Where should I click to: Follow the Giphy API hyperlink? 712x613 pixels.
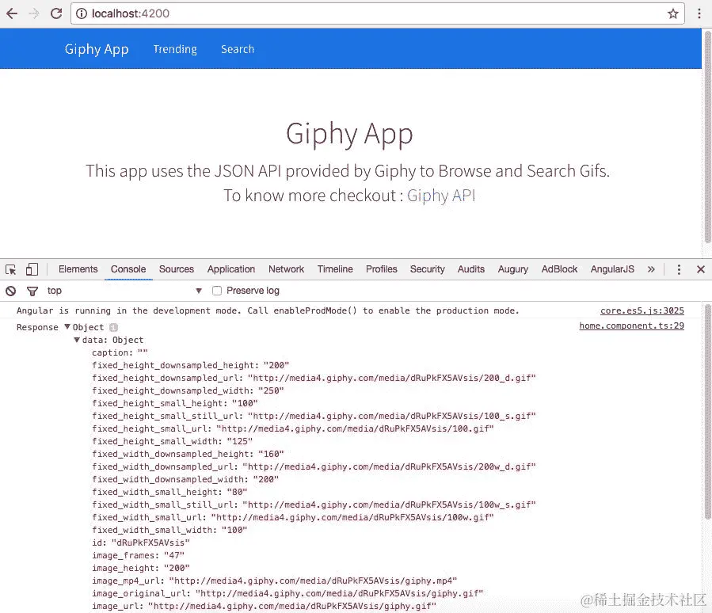point(441,196)
